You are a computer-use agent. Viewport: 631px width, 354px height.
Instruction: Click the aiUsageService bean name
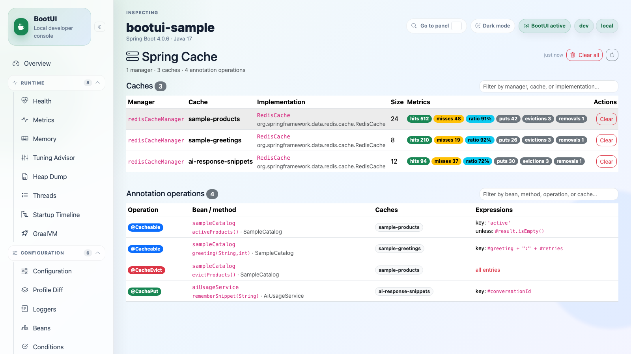[x=215, y=287]
